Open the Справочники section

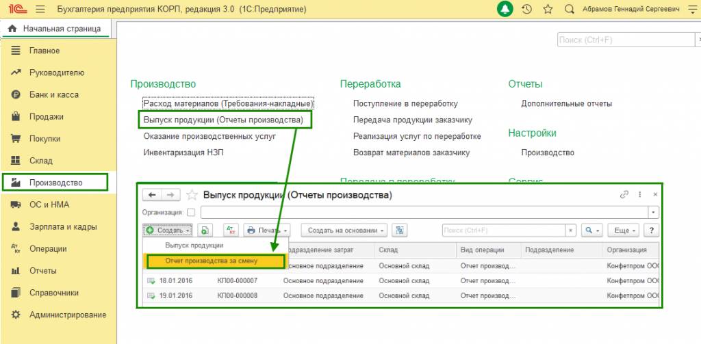tap(53, 293)
